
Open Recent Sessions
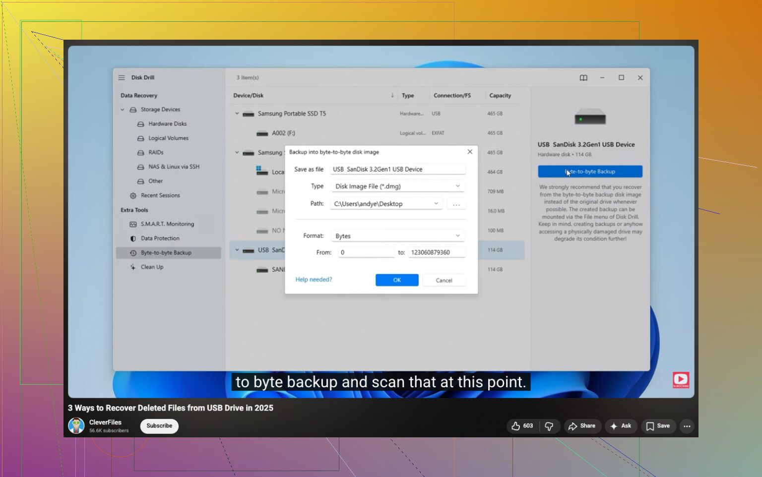click(160, 196)
